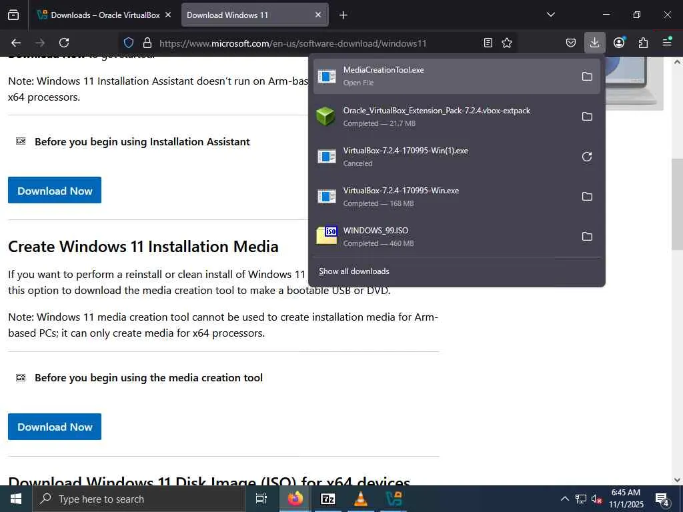Show WINDOWS_99.ISO in folder
Screen dimensions: 683x512
587,237
